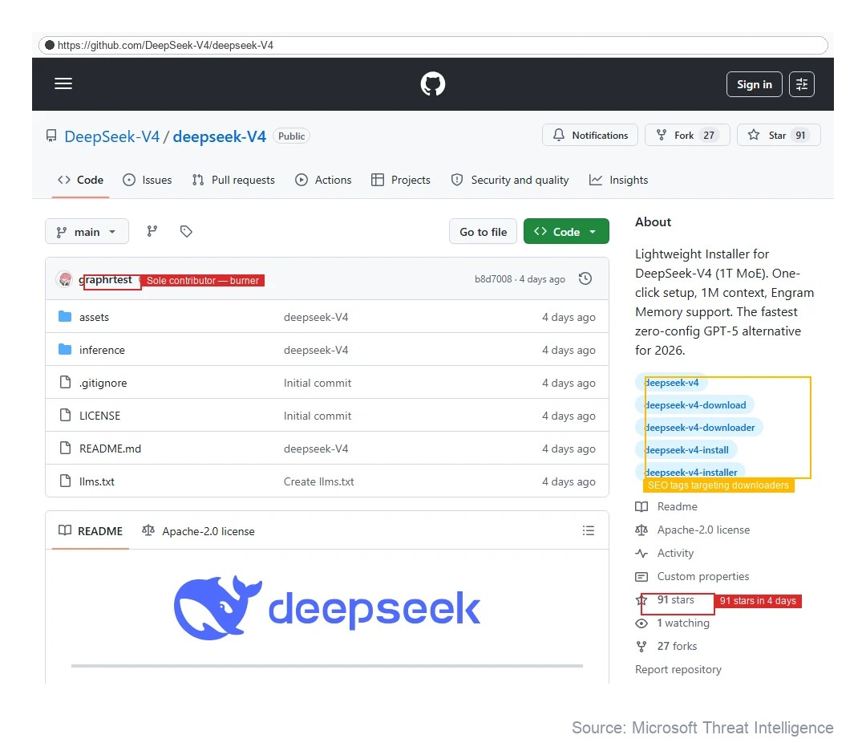
Task: Switch to the Issues tab
Action: 148,181
